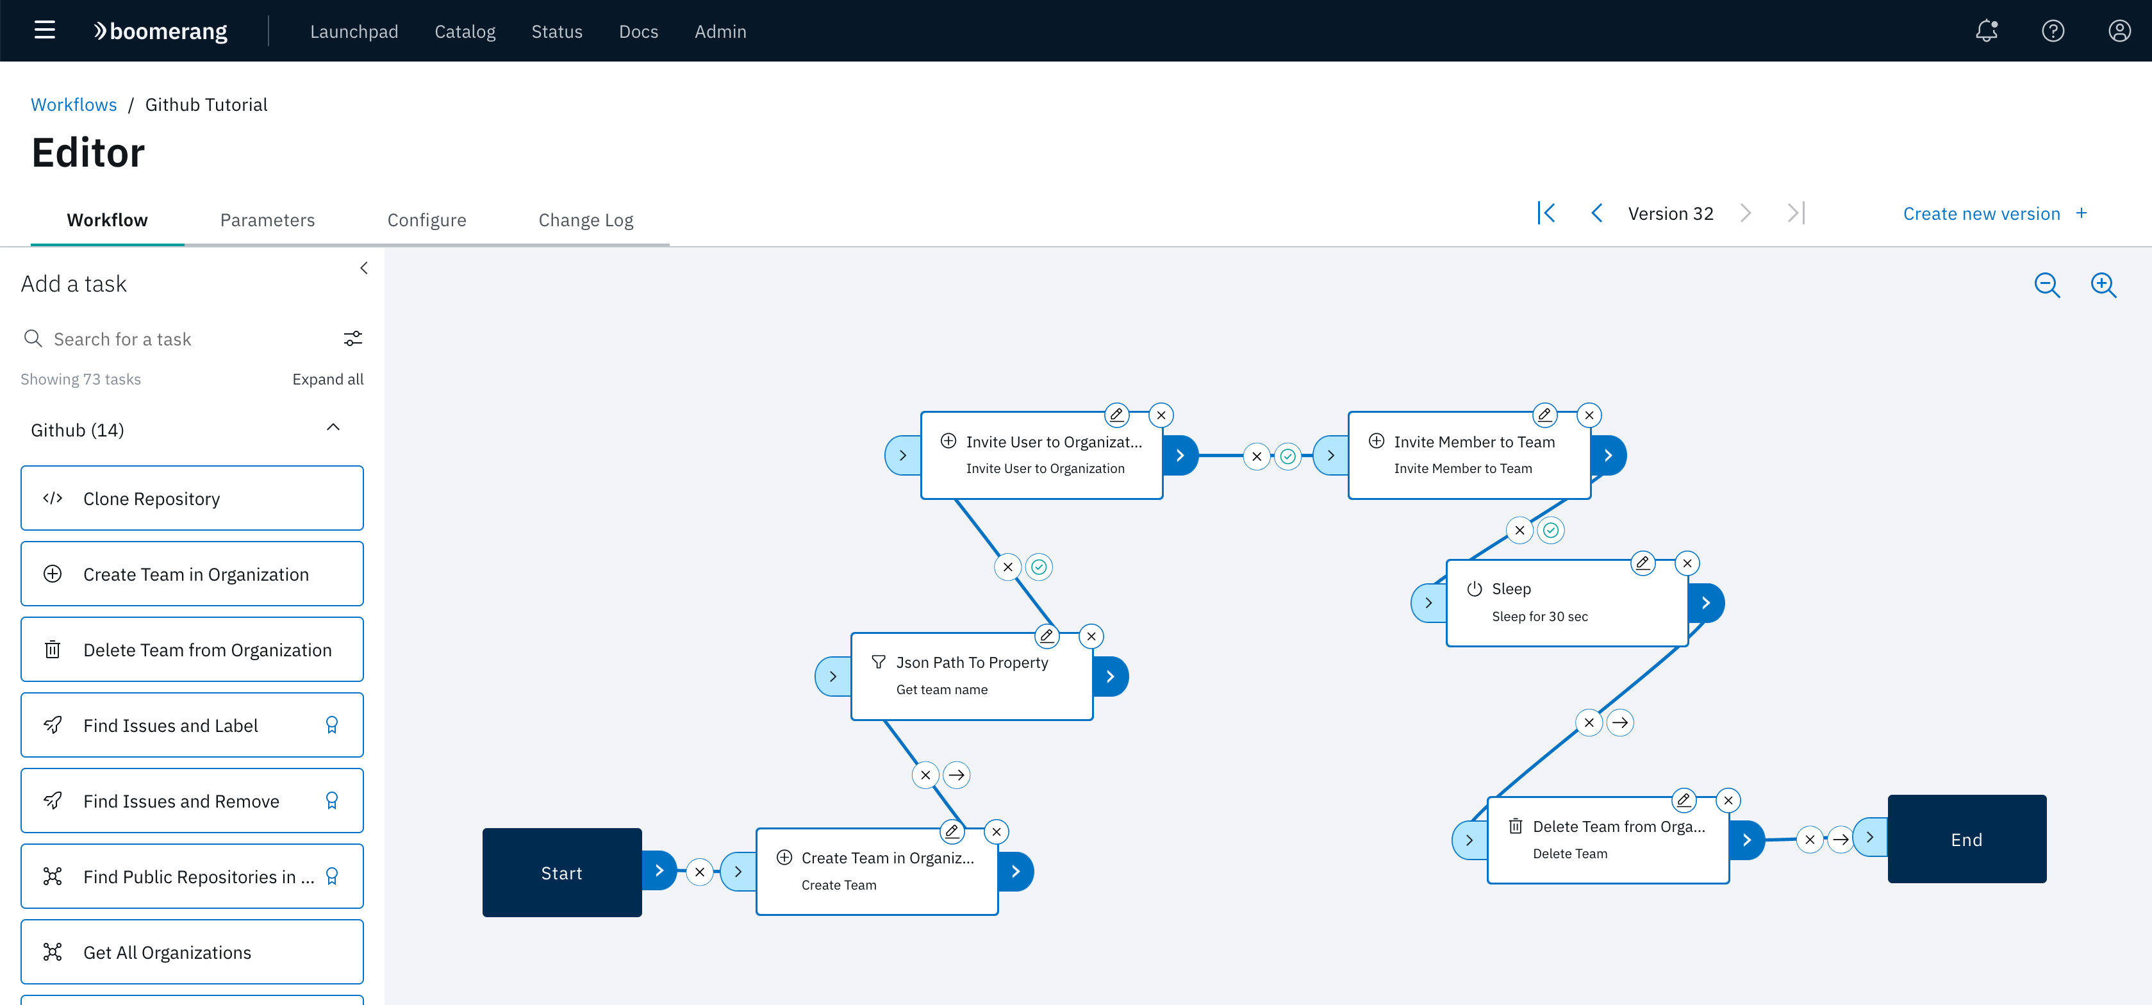This screenshot has height=1005, width=2152.
Task: Select the Get All Organizations task
Action: point(192,952)
